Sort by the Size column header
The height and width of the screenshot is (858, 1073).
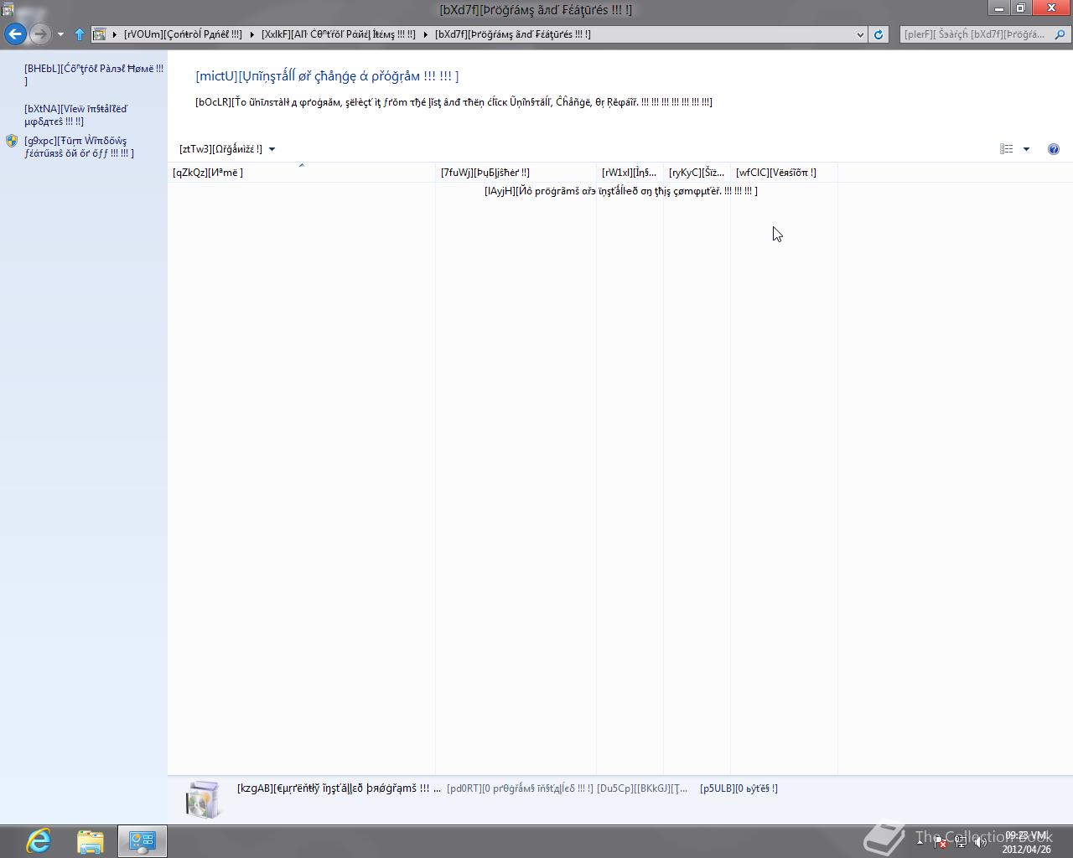[697, 173]
